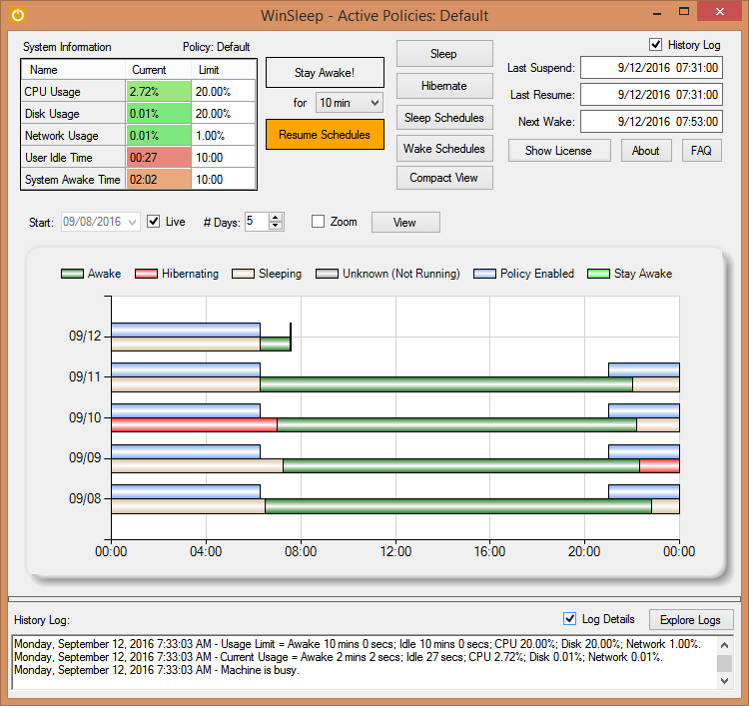Click the Usage Limit log line

coord(358,644)
